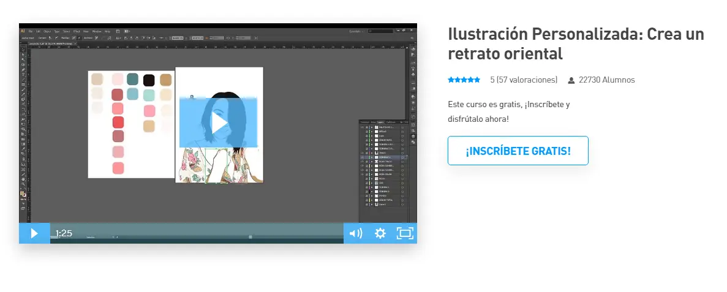Select the BRILLO layer row
The width and height of the screenshot is (727, 292).
click(x=383, y=131)
